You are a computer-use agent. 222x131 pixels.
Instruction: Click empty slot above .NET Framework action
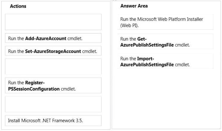click(53, 104)
